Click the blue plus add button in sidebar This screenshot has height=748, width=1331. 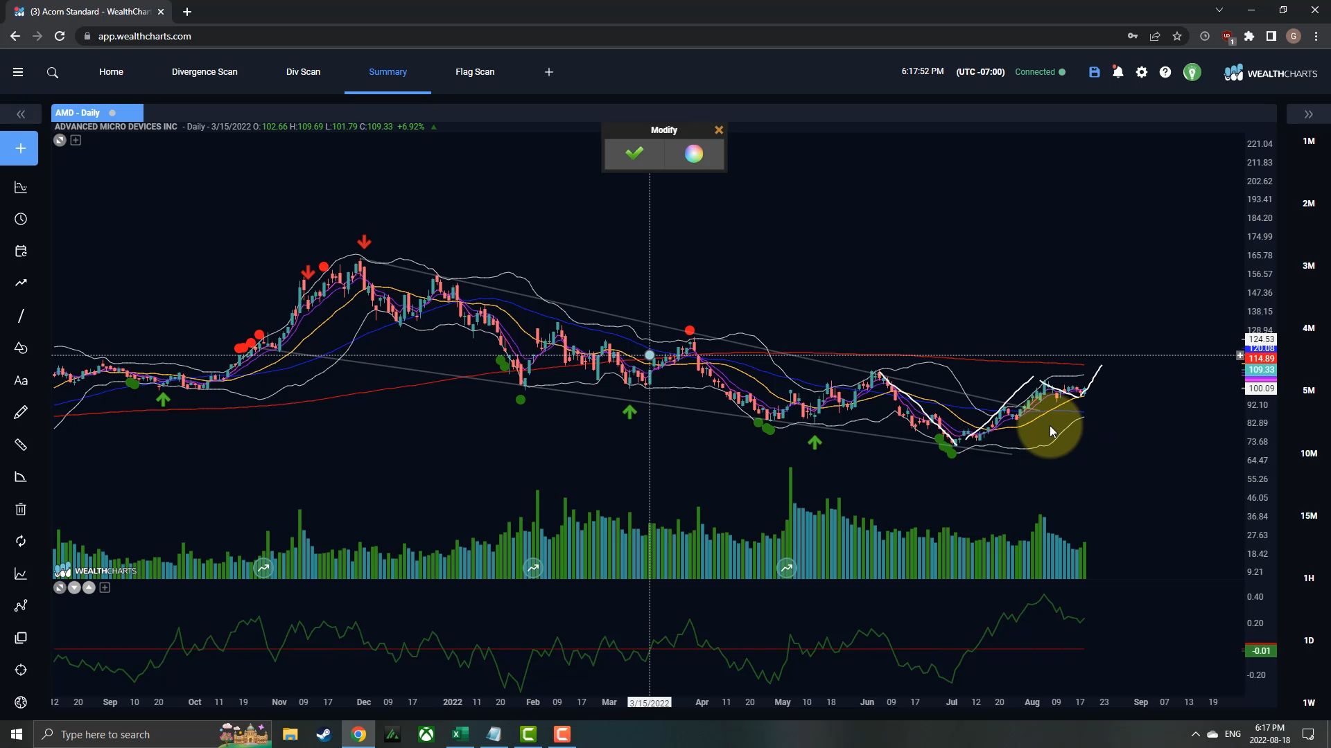coord(19,148)
